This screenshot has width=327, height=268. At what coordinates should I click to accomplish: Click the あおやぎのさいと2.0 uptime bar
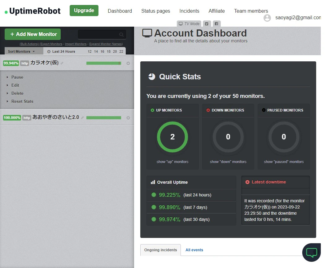(104, 118)
